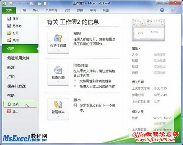Image resolution: width=183 pixels, height=145 pixels.
Task: Click the save icon in the quick access toolbar
Action: pos(11,3)
